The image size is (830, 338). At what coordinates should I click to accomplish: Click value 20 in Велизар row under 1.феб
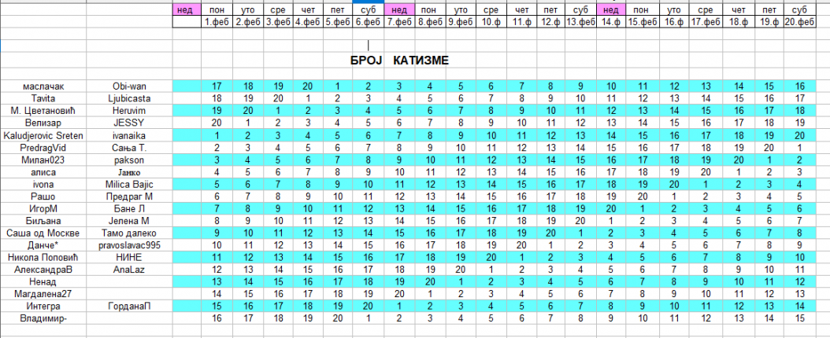pyautogui.click(x=217, y=123)
